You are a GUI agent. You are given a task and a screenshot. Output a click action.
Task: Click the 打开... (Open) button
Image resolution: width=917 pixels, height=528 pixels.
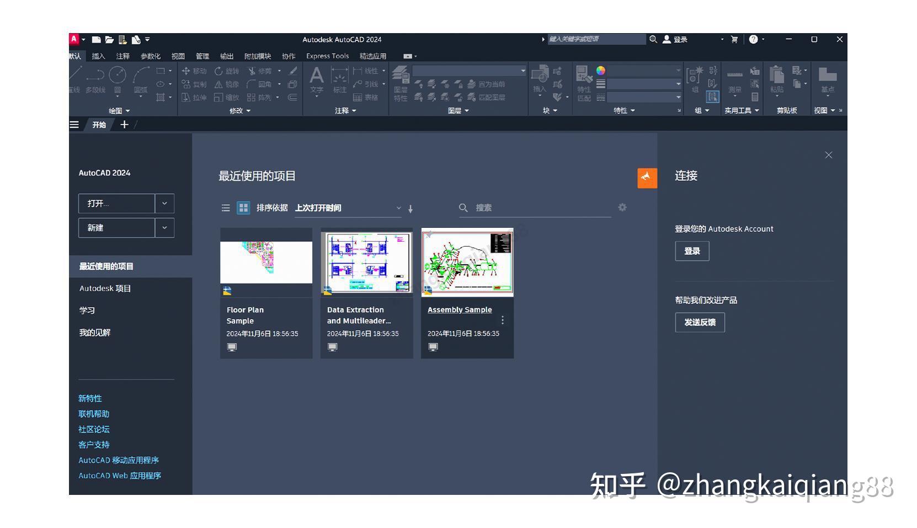click(x=116, y=204)
